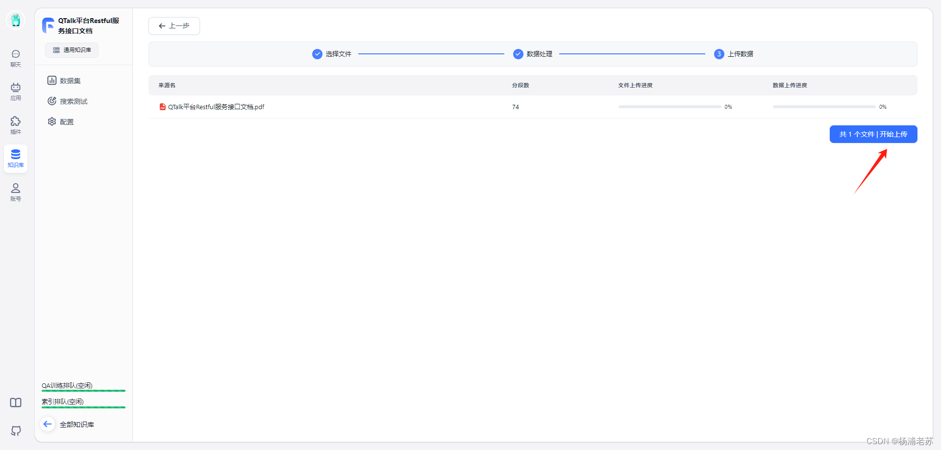Click the knowledge base logo icon
Viewport: 941px width, 450px height.
tap(48, 25)
